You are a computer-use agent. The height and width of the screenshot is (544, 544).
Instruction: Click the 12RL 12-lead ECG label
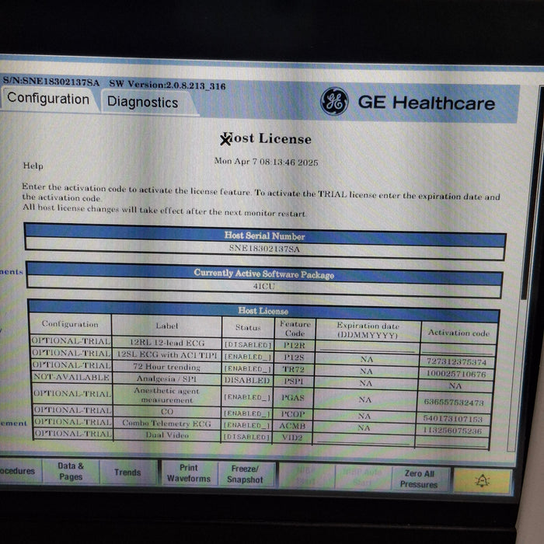point(167,343)
